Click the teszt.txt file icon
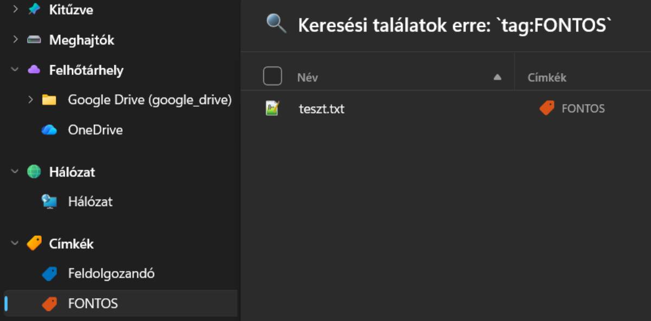Screen dimensions: 651x321 tap(272, 108)
